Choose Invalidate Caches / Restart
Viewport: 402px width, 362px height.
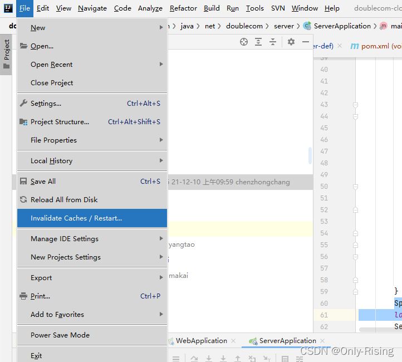pyautogui.click(x=92, y=218)
